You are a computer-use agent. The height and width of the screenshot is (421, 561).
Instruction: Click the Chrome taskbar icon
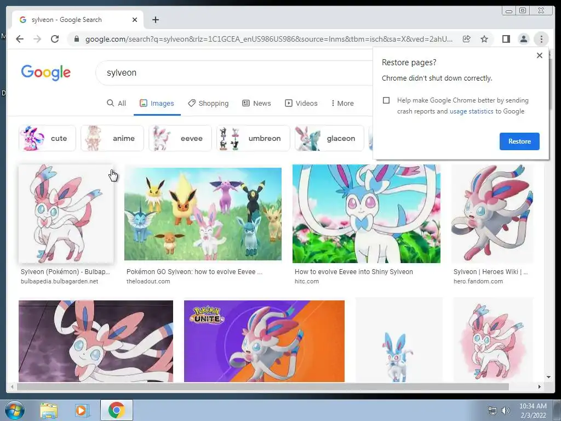(x=116, y=410)
